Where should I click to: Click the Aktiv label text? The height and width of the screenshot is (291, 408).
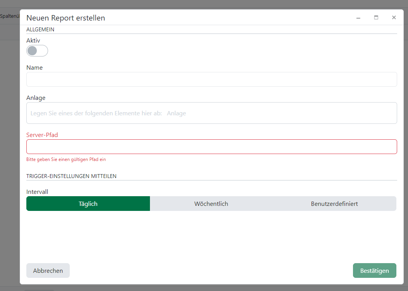click(33, 40)
